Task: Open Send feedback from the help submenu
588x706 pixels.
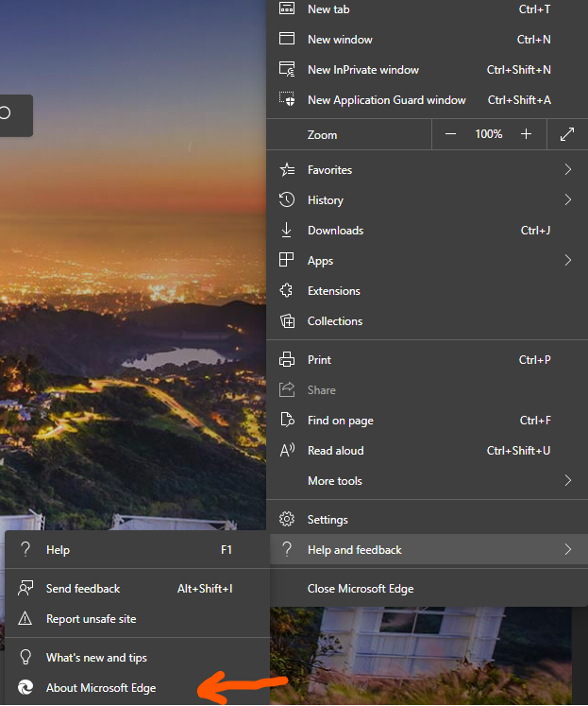Action: click(x=83, y=589)
